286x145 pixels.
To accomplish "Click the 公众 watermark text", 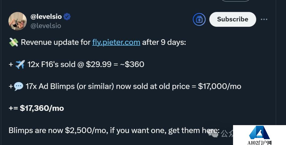I will (227, 133).
